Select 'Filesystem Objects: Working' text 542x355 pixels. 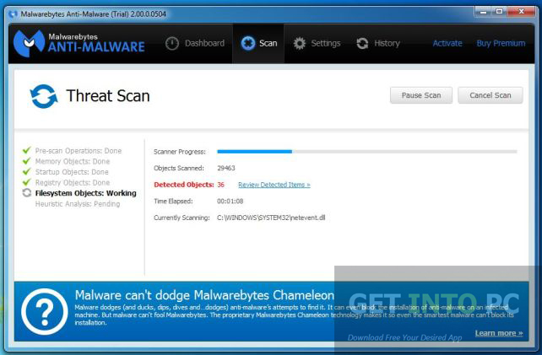[x=86, y=193]
